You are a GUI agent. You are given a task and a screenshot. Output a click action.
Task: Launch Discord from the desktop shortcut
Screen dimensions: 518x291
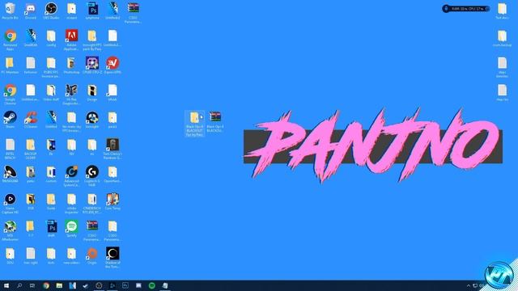31,8
